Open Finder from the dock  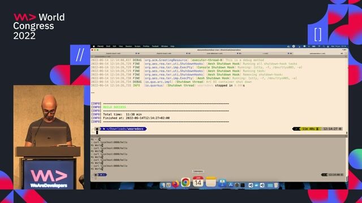click(x=163, y=185)
